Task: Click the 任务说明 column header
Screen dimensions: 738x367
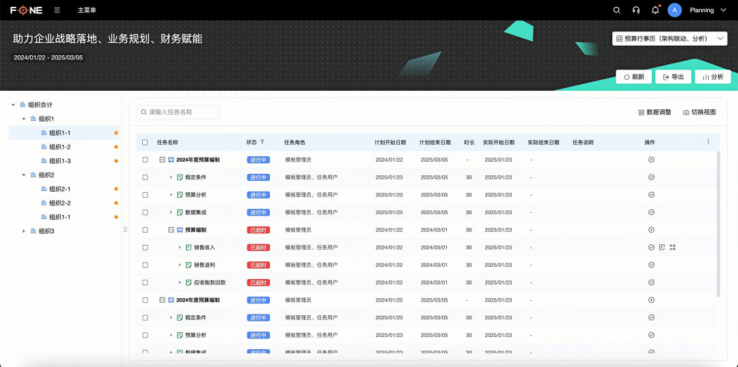Action: pyautogui.click(x=583, y=142)
